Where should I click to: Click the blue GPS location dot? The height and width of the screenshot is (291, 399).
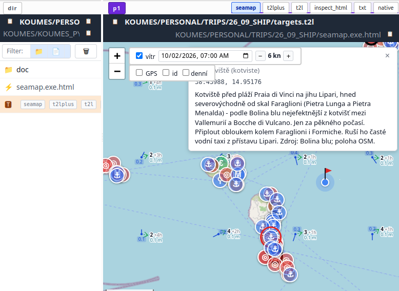tap(325, 182)
